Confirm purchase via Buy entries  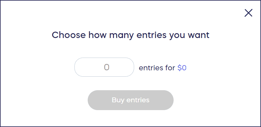point(130,100)
